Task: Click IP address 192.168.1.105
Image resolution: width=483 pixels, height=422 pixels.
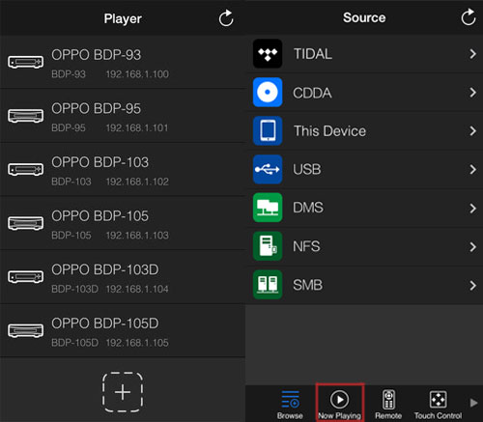Action: tap(137, 343)
